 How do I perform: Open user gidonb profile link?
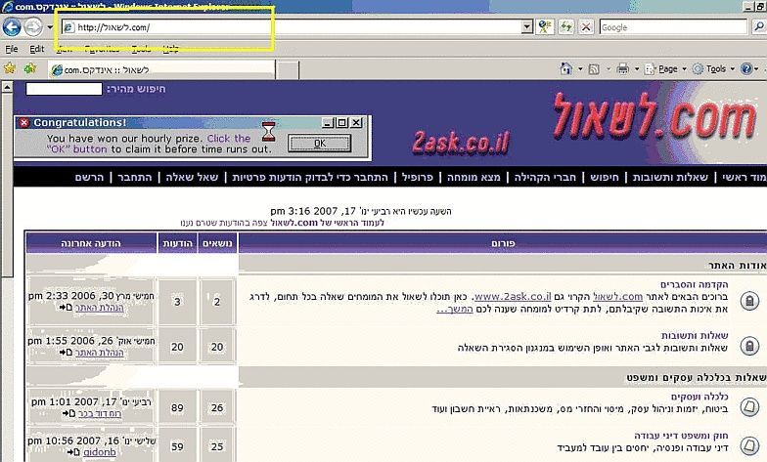[100, 452]
